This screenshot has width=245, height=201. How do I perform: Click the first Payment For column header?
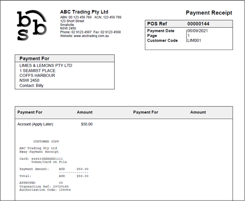30,113
